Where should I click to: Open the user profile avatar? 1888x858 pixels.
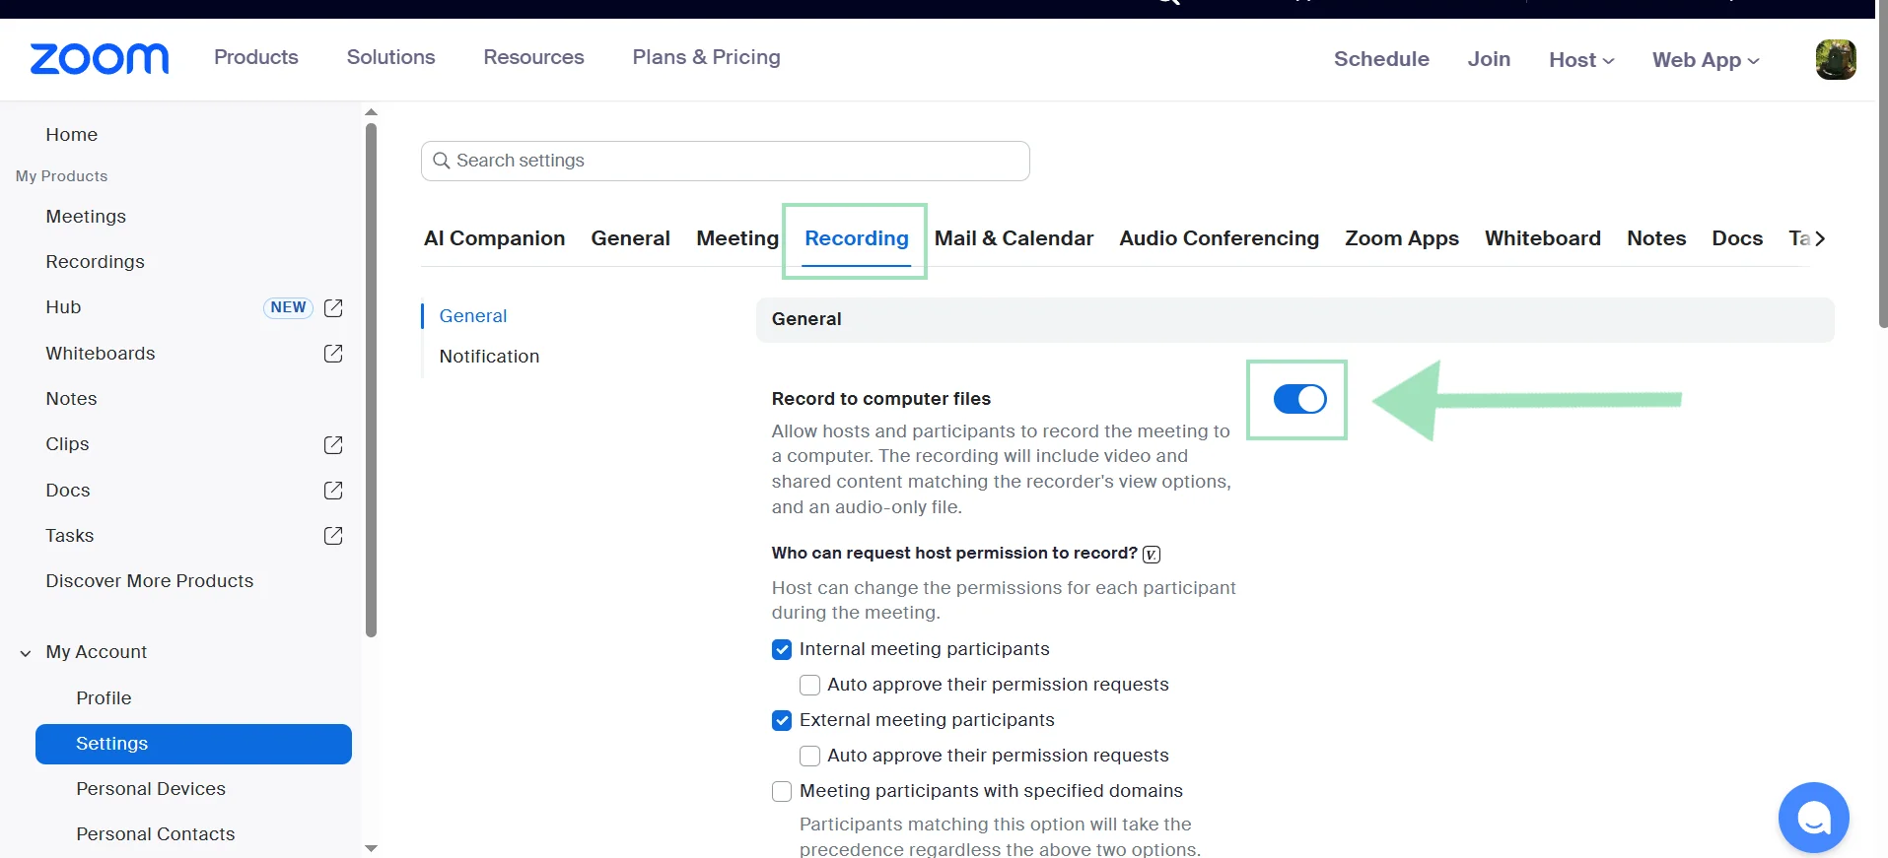pyautogui.click(x=1836, y=59)
